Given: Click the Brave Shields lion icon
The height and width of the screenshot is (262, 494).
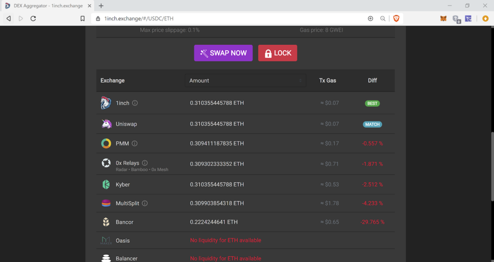Looking at the screenshot, I should point(396,18).
